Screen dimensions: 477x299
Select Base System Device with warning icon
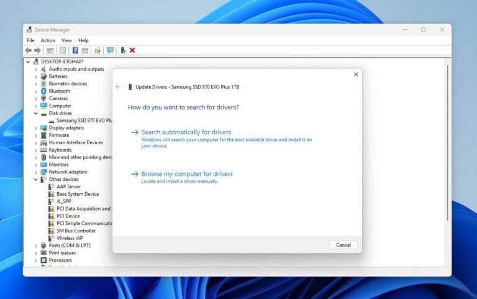point(77,194)
